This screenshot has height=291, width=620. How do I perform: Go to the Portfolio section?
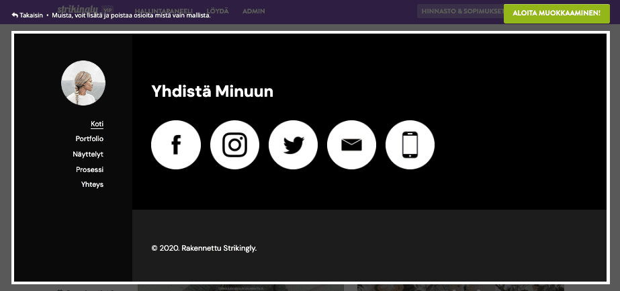pos(89,138)
